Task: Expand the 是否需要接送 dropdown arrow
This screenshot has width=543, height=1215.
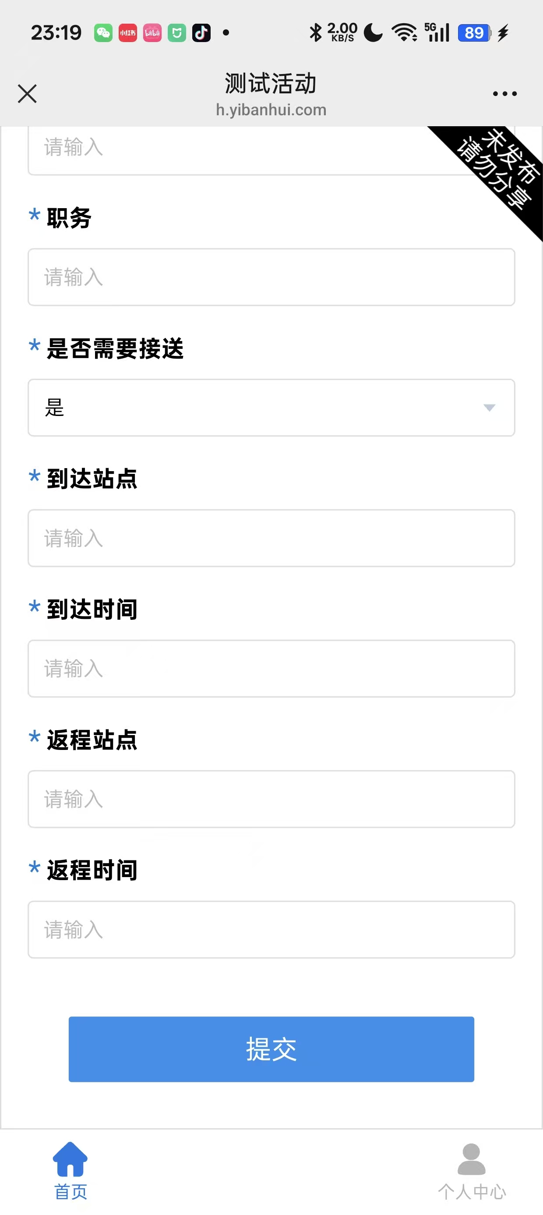Action: click(489, 408)
